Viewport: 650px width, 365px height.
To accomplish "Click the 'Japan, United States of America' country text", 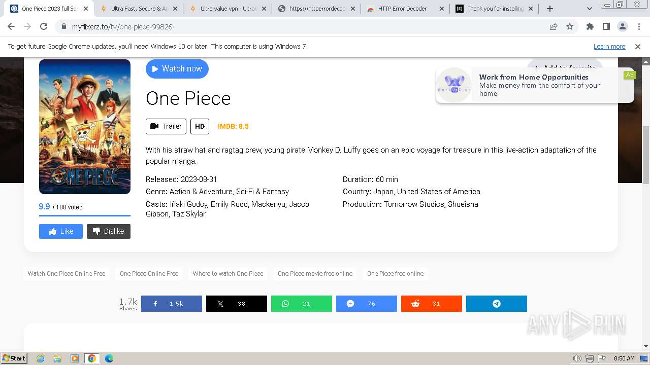I will pyautogui.click(x=427, y=192).
